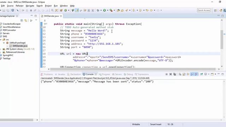Open the Back navigation history dropdown

pyautogui.click(x=154, y=10)
